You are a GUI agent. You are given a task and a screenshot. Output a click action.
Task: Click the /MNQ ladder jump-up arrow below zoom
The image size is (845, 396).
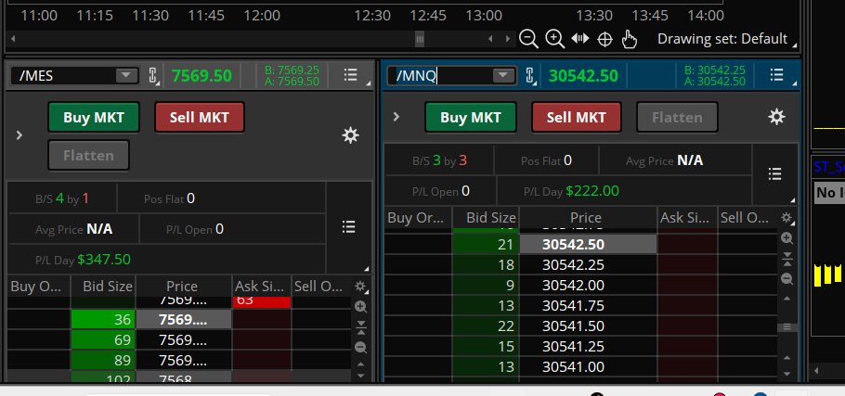point(786,299)
